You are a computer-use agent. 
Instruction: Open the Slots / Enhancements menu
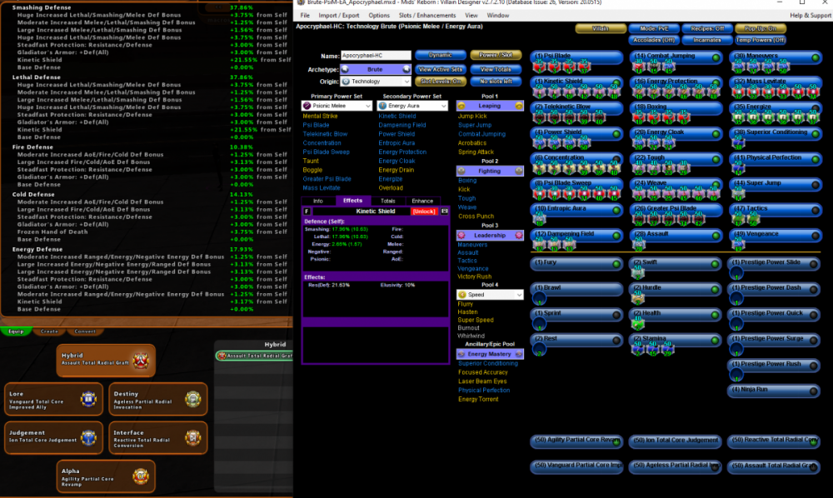click(x=426, y=16)
